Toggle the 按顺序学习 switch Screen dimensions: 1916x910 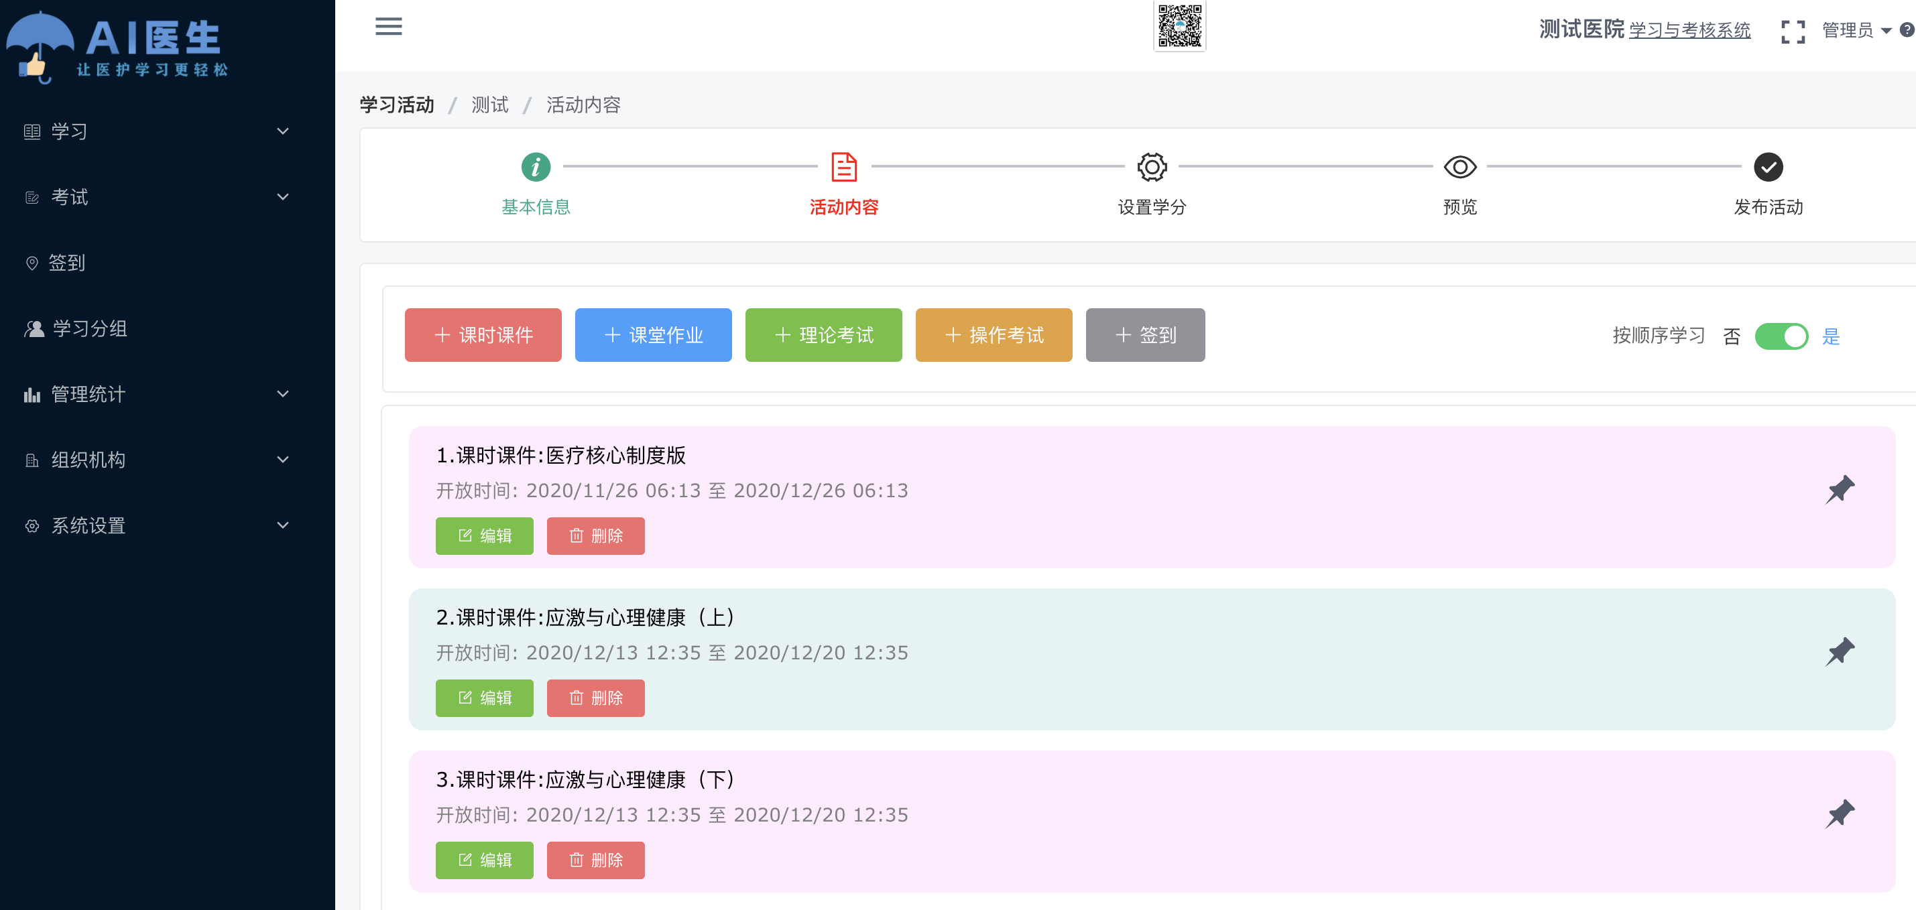point(1781,336)
